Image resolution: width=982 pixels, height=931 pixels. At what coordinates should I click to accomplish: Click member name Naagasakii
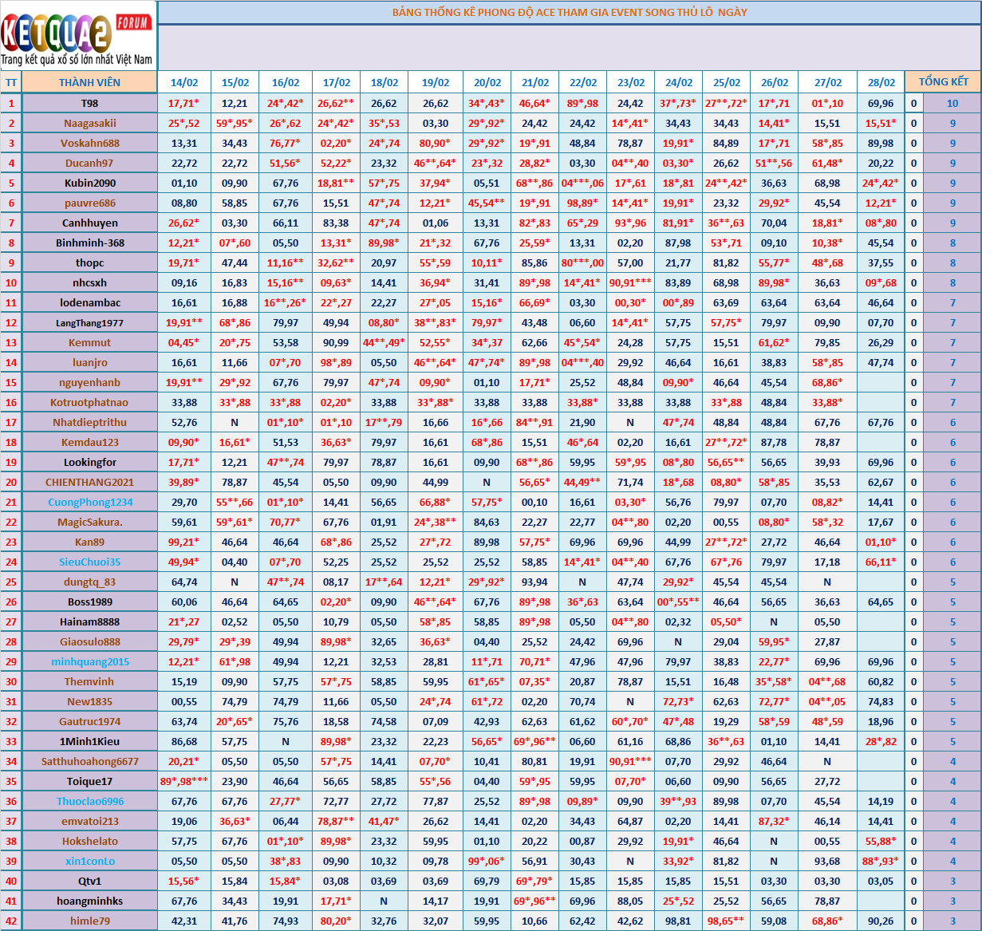click(x=89, y=123)
